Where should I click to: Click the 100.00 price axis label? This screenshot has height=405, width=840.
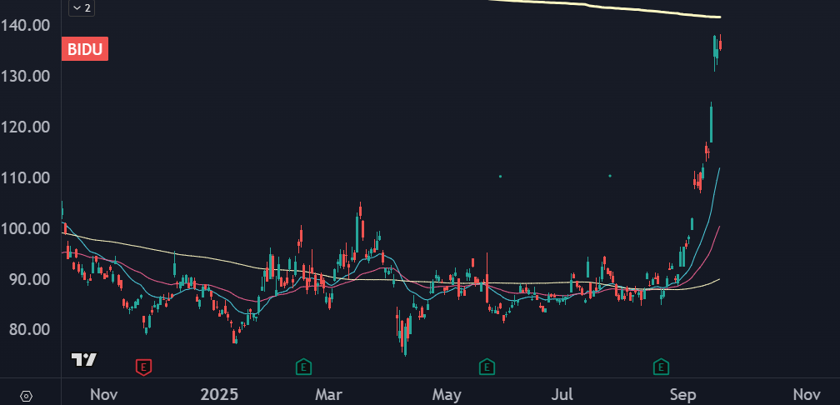(x=26, y=228)
